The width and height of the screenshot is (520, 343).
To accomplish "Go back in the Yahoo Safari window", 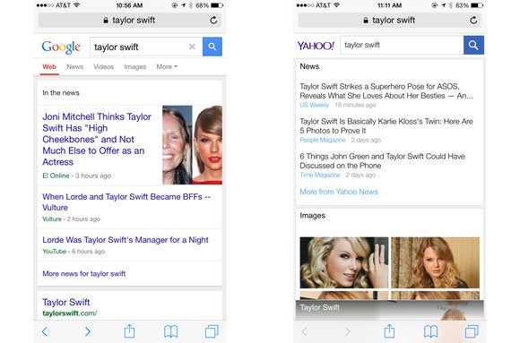I will pos(305,331).
